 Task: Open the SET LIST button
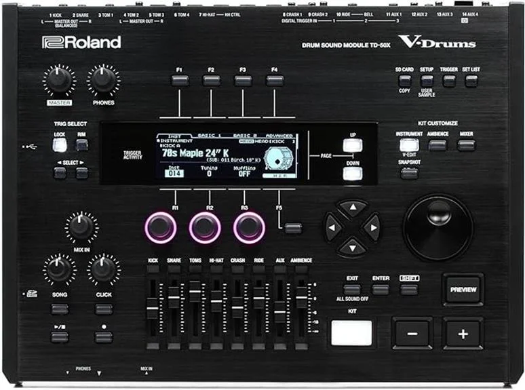pos(471,81)
